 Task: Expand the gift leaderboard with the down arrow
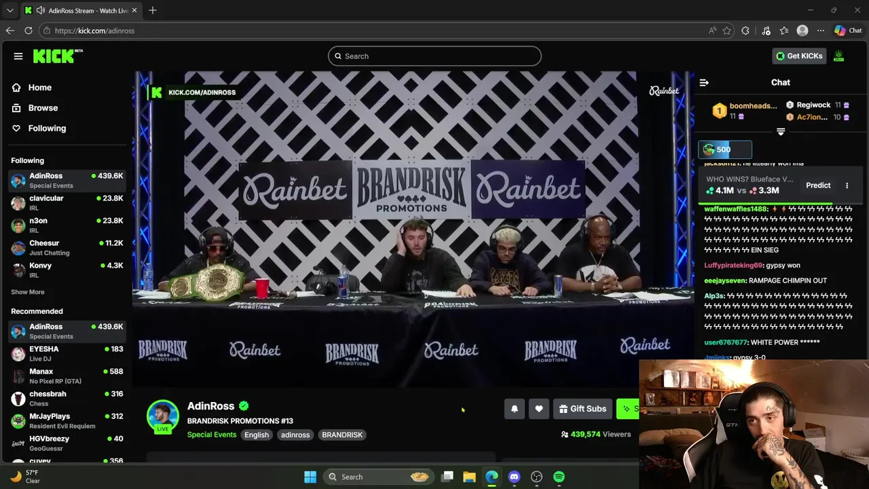(x=781, y=132)
